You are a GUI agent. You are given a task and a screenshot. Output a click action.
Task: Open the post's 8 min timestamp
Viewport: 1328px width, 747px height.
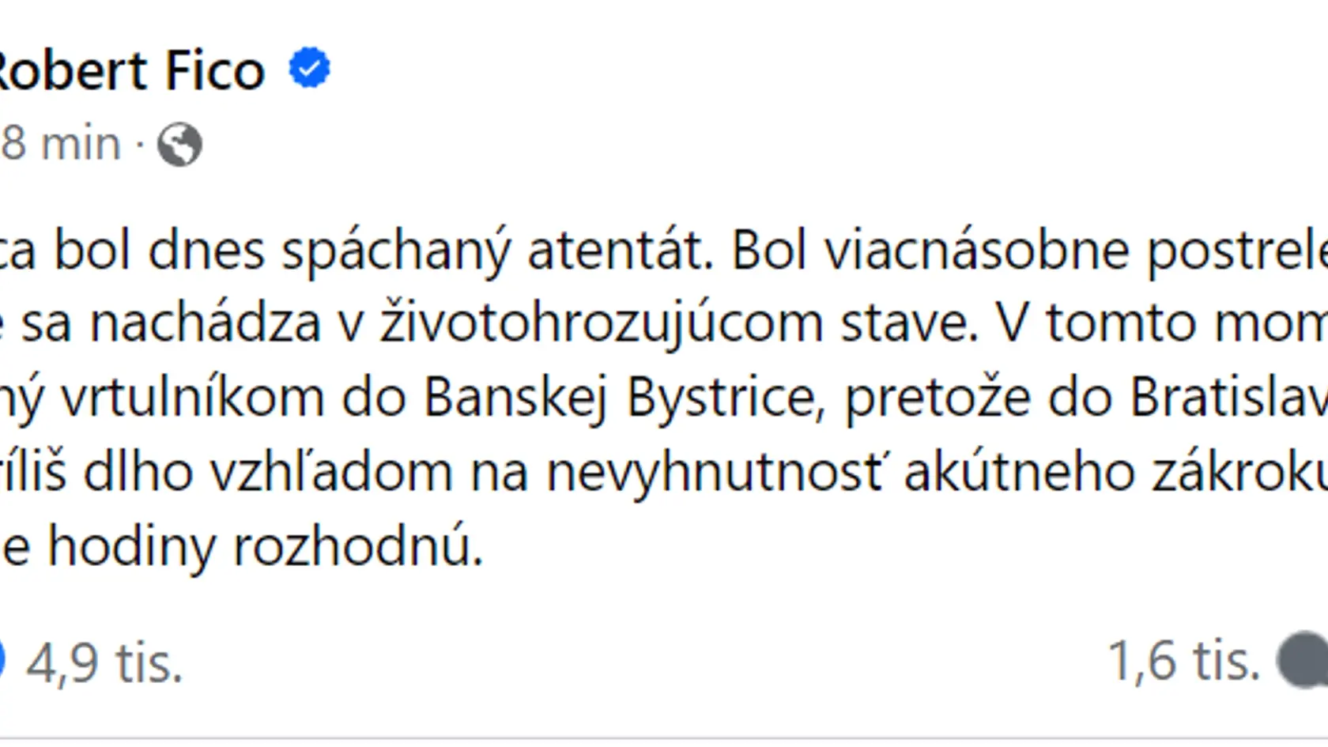61,144
